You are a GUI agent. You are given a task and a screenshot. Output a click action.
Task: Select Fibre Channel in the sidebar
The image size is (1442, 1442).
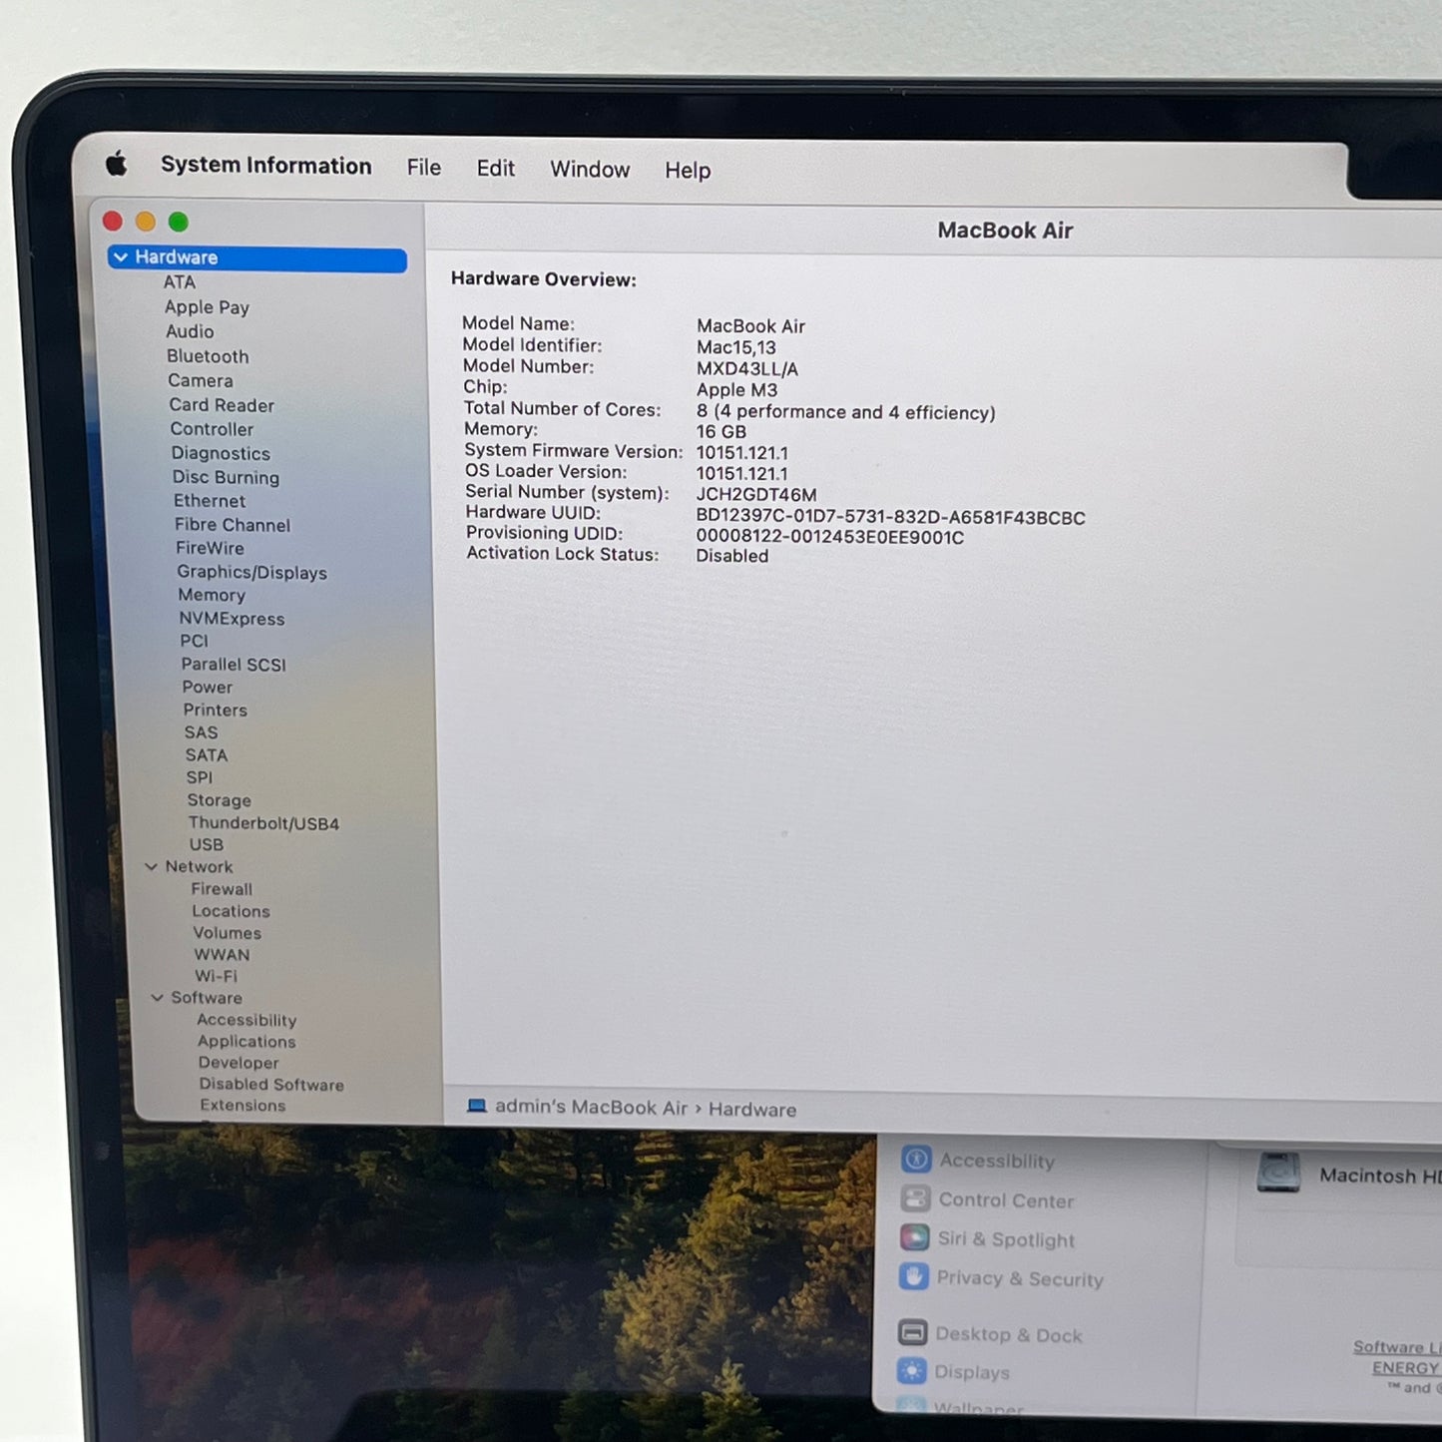click(233, 525)
